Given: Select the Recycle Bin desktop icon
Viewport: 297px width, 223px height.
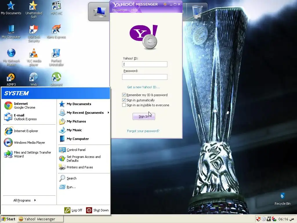Looking at the screenshot, I should coord(282,199).
